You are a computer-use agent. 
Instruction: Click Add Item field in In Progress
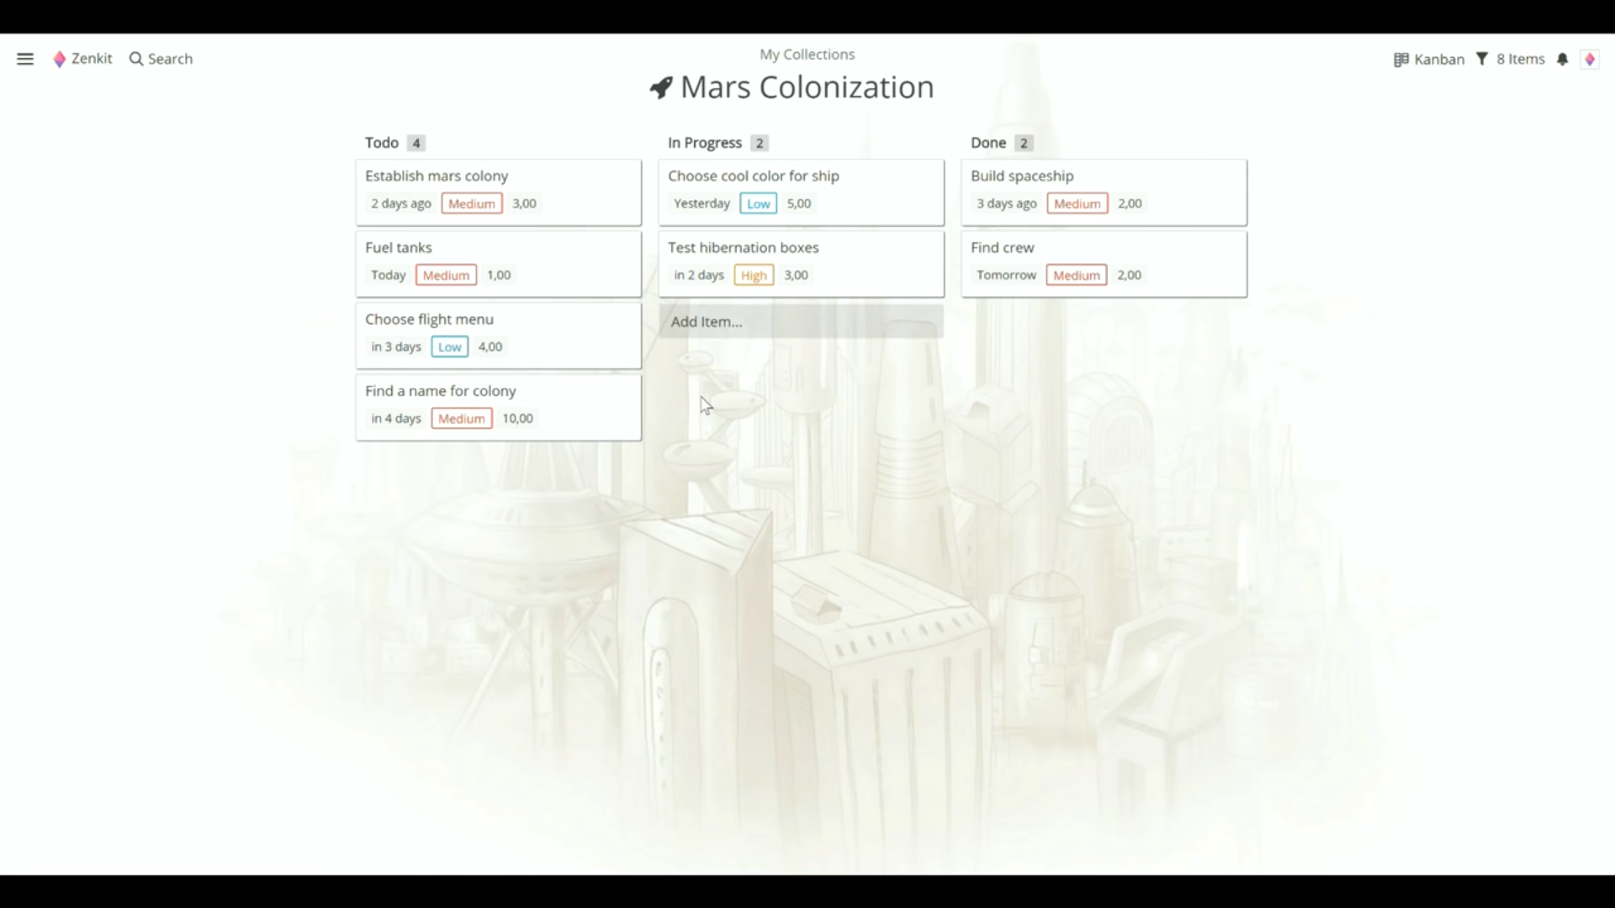801,321
